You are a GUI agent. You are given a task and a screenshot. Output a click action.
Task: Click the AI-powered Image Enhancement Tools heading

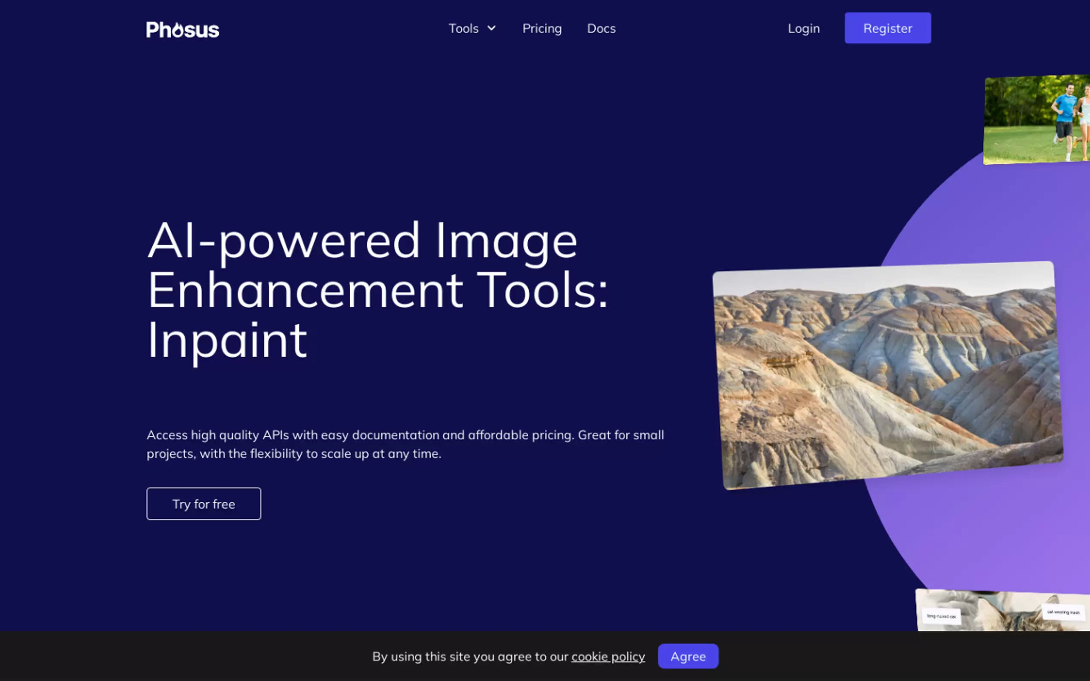click(377, 290)
